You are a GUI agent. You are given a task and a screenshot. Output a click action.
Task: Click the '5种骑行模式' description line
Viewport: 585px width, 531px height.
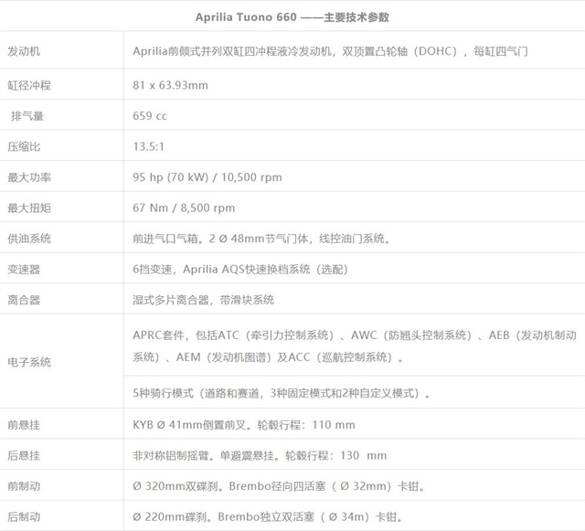click(282, 393)
